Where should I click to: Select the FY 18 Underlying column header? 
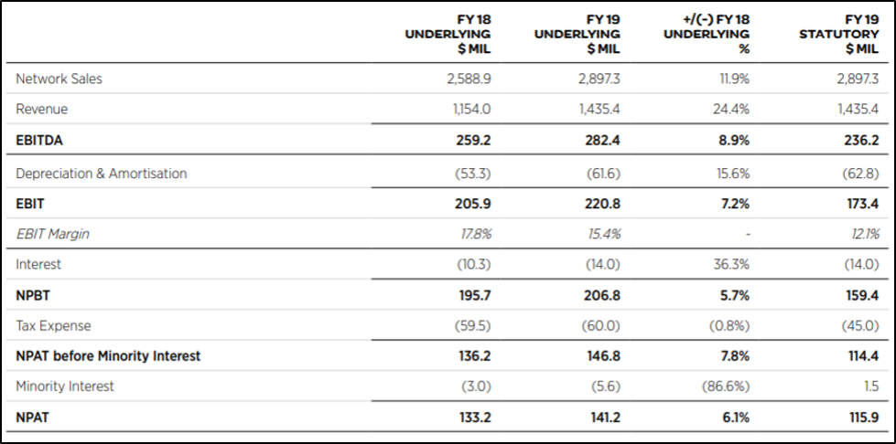click(448, 34)
